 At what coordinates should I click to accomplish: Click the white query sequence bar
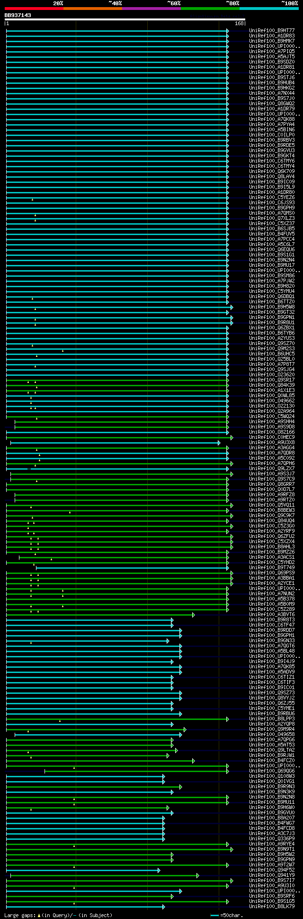(x=125, y=19)
